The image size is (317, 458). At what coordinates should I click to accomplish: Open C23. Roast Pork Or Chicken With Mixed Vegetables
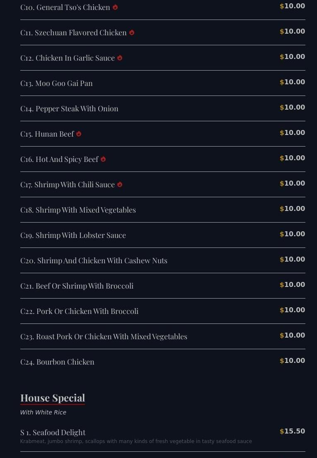click(104, 336)
